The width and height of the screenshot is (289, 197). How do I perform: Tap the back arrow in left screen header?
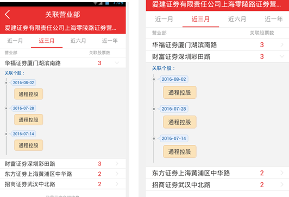[x=8, y=15]
